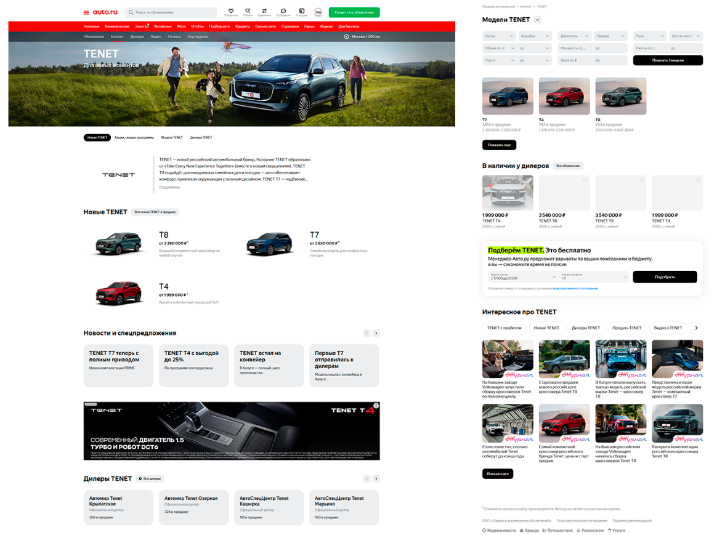Clear the phone number field with X
The image size is (717, 535).
point(625,277)
